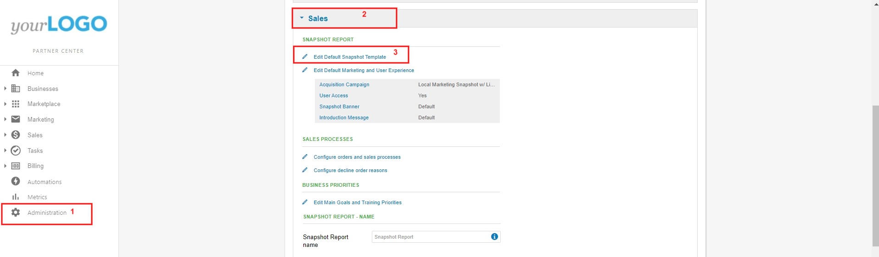
Task: Open Administration from the sidebar menu
Action: (47, 212)
